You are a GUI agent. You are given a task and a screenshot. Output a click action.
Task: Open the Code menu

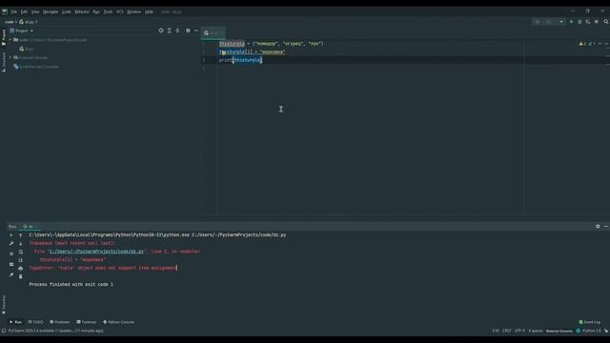tap(67, 11)
